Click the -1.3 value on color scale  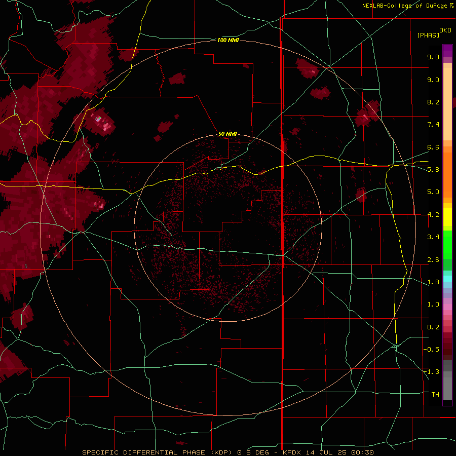tap(431, 372)
